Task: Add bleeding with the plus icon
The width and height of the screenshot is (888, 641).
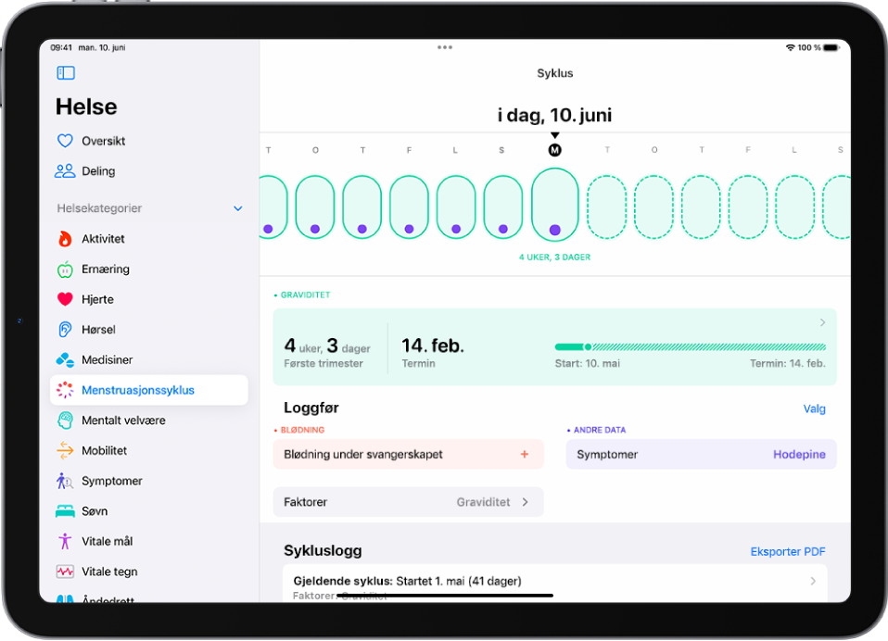Action: (x=525, y=454)
